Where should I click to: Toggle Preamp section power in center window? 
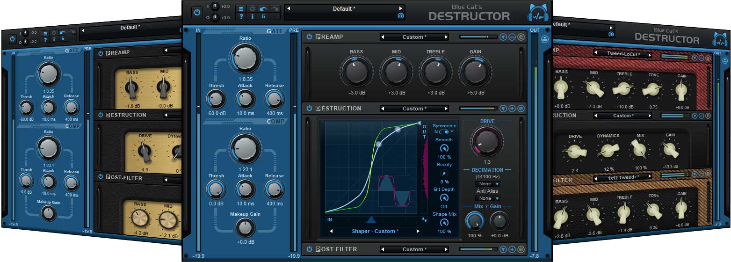coord(309,37)
